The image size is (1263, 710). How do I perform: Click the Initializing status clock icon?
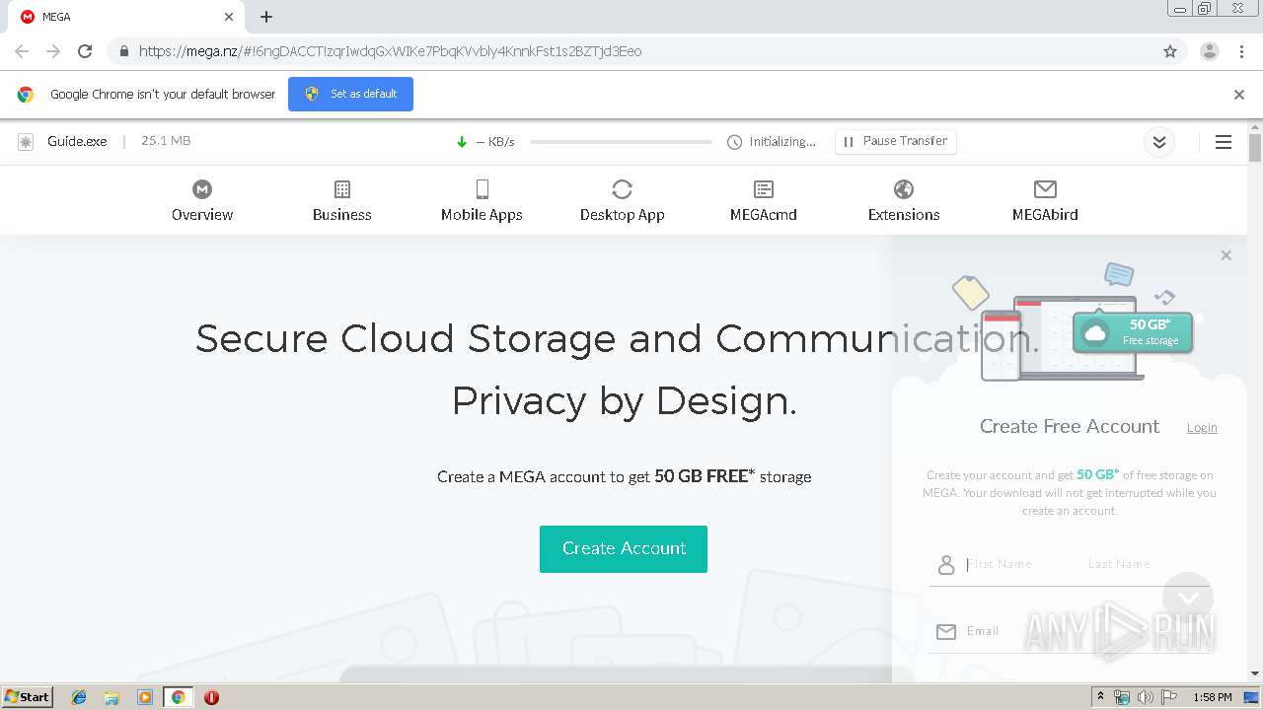coord(734,142)
